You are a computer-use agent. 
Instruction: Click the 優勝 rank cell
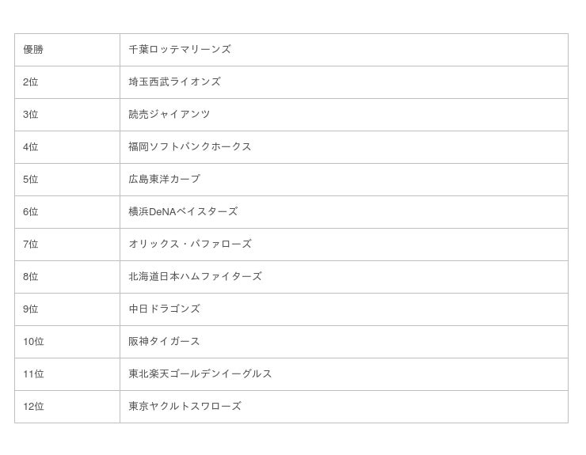tap(33, 50)
